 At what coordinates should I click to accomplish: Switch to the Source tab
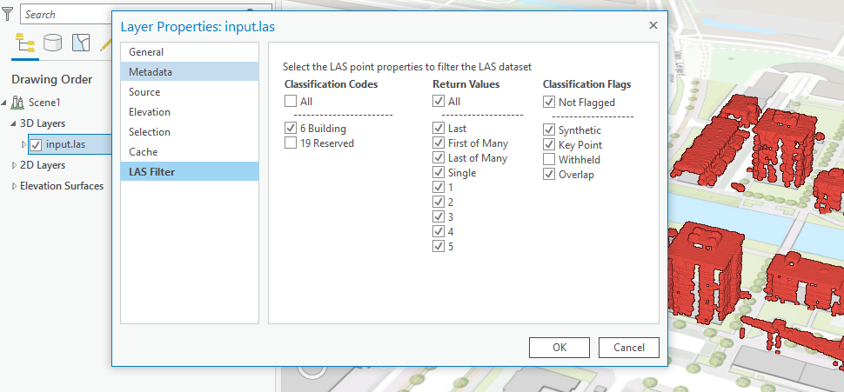click(144, 92)
